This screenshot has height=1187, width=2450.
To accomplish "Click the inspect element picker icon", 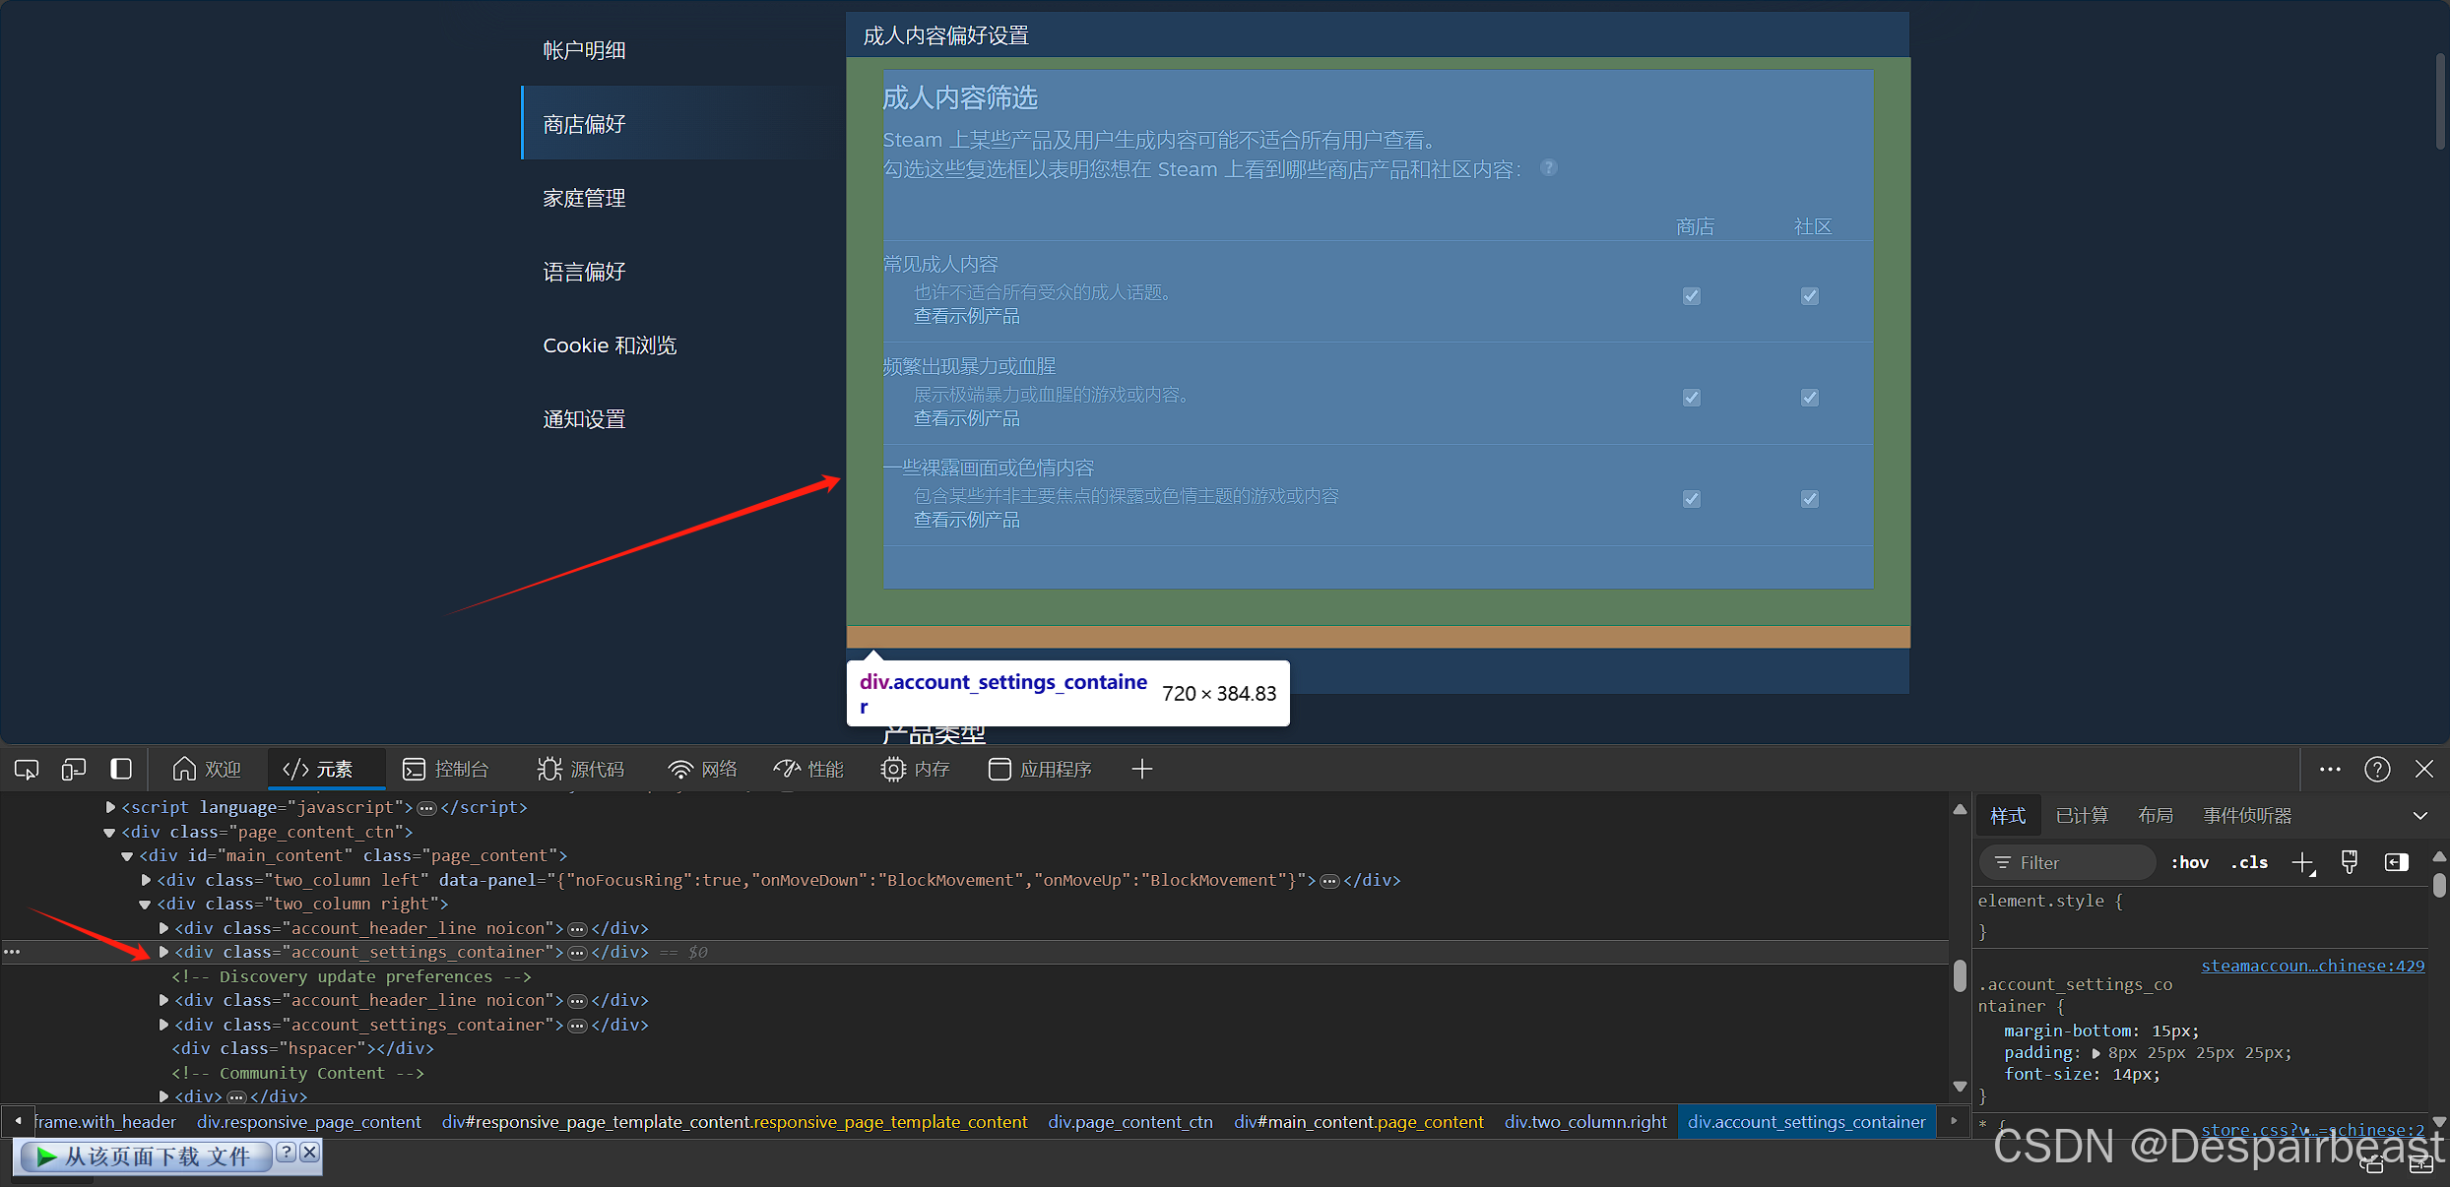I will tap(27, 769).
